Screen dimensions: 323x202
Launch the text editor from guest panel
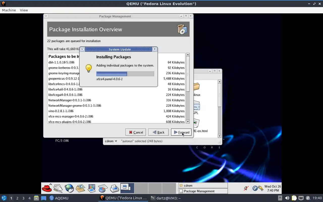(58, 188)
